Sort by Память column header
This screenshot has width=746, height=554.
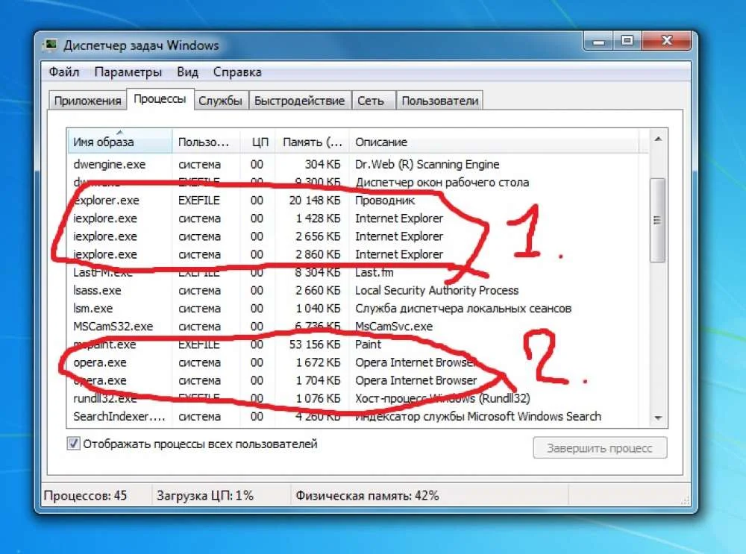click(x=312, y=142)
